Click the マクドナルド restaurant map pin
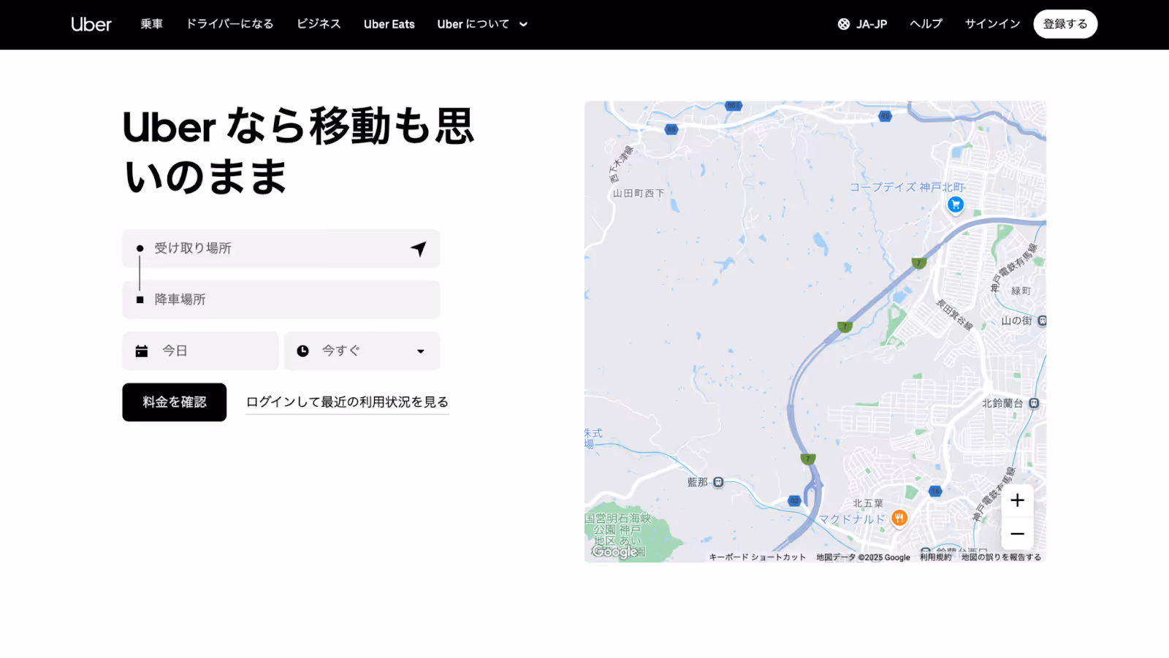This screenshot has width=1169, height=658. click(x=899, y=518)
